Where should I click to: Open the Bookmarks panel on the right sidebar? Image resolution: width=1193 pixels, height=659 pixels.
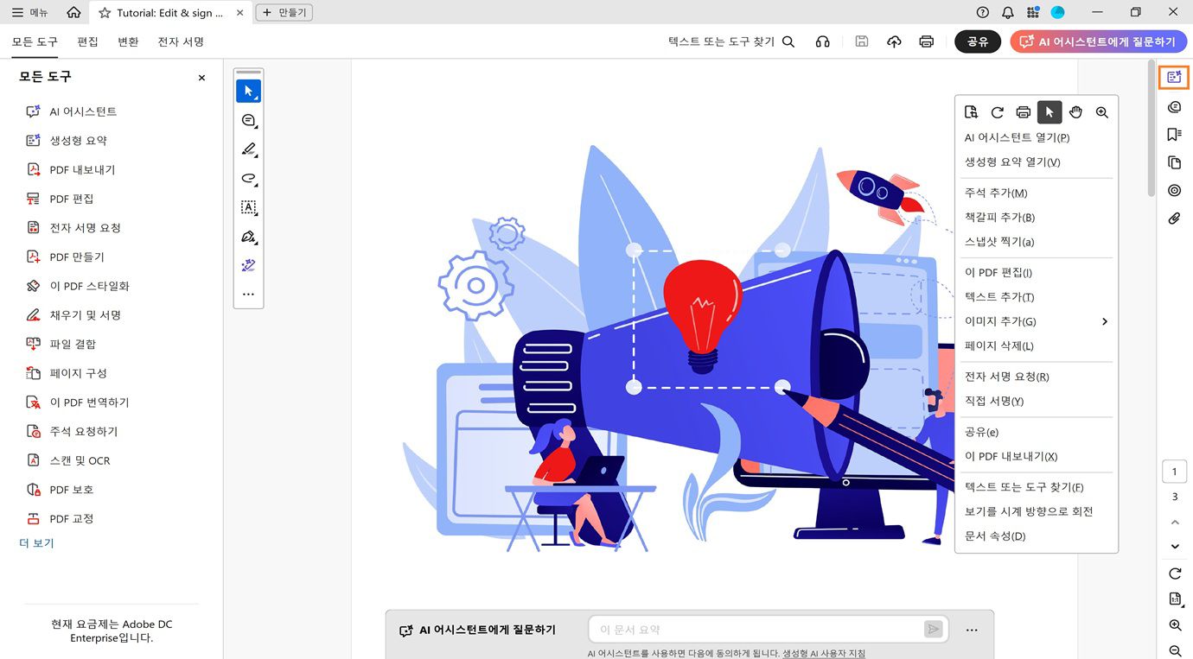click(x=1174, y=134)
